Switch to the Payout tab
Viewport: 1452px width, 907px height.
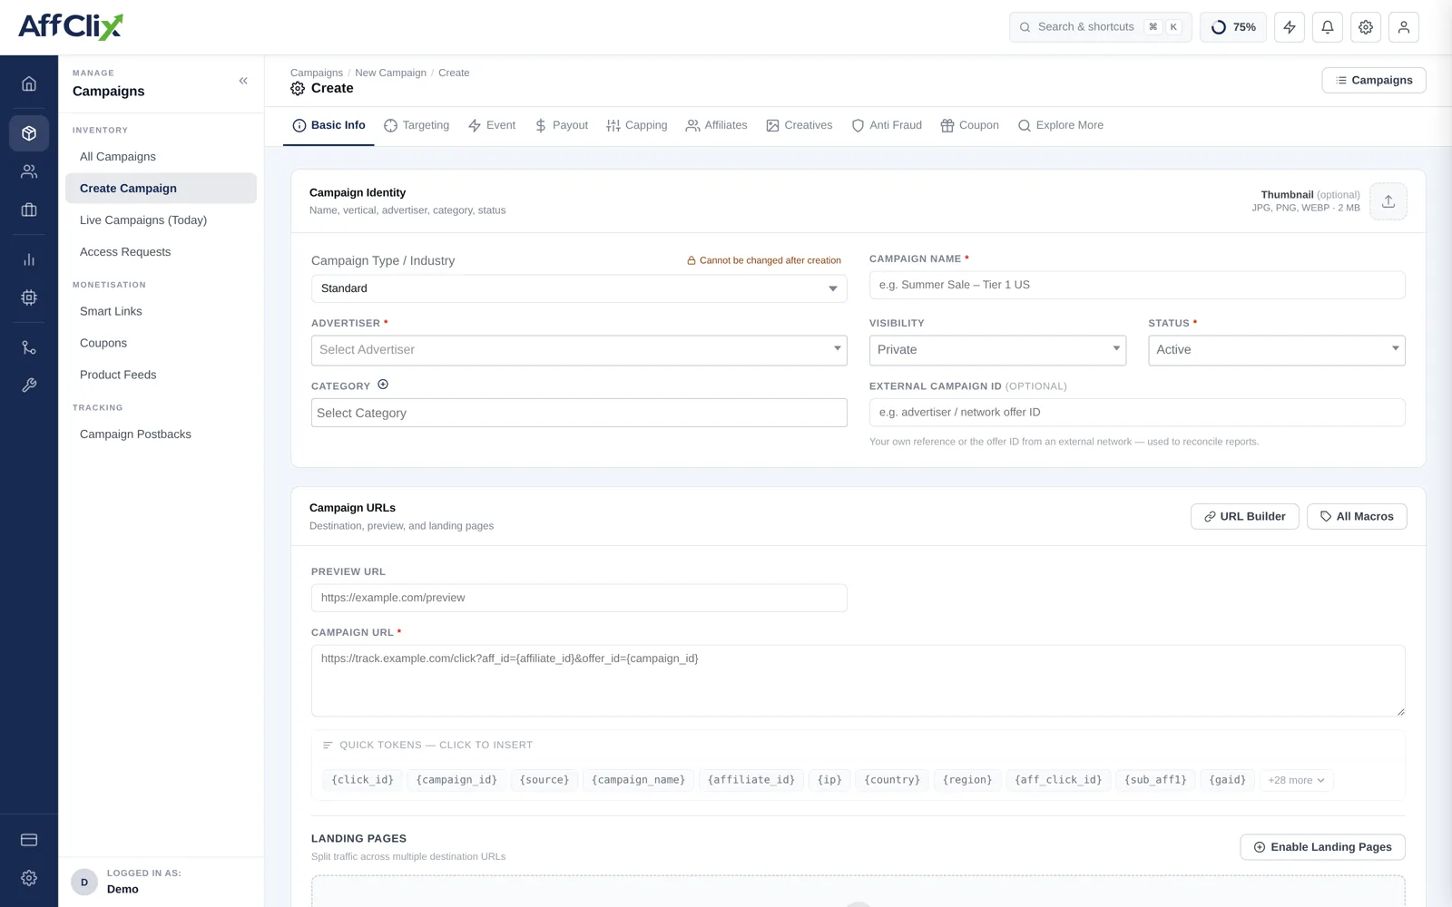pyautogui.click(x=562, y=125)
